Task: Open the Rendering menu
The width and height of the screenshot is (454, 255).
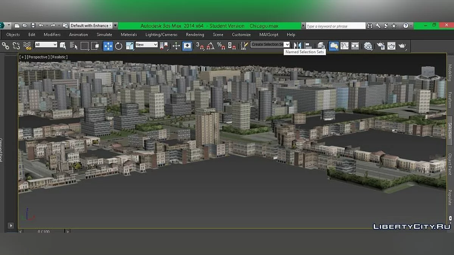Action: click(195, 34)
